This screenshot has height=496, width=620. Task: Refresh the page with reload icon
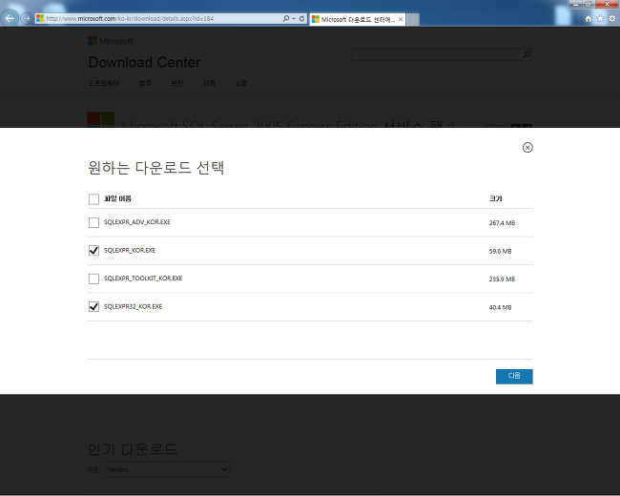[x=301, y=18]
